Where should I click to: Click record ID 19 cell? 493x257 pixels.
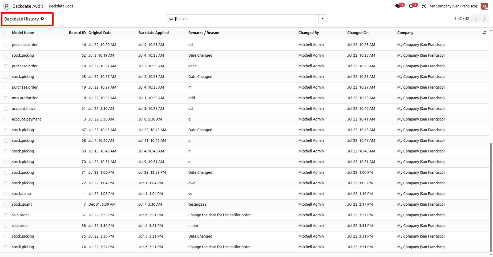click(x=84, y=87)
